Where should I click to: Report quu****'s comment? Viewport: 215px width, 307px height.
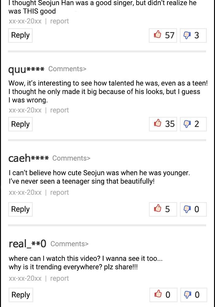point(59,110)
